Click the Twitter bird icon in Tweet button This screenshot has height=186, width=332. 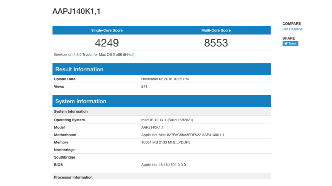pyautogui.click(x=286, y=43)
